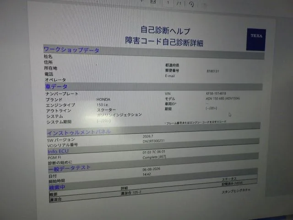Click the 所在地 label
293x220 pixels.
coord(51,68)
